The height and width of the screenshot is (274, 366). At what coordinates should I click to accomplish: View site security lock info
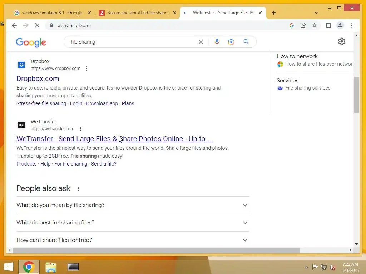[x=51, y=25]
